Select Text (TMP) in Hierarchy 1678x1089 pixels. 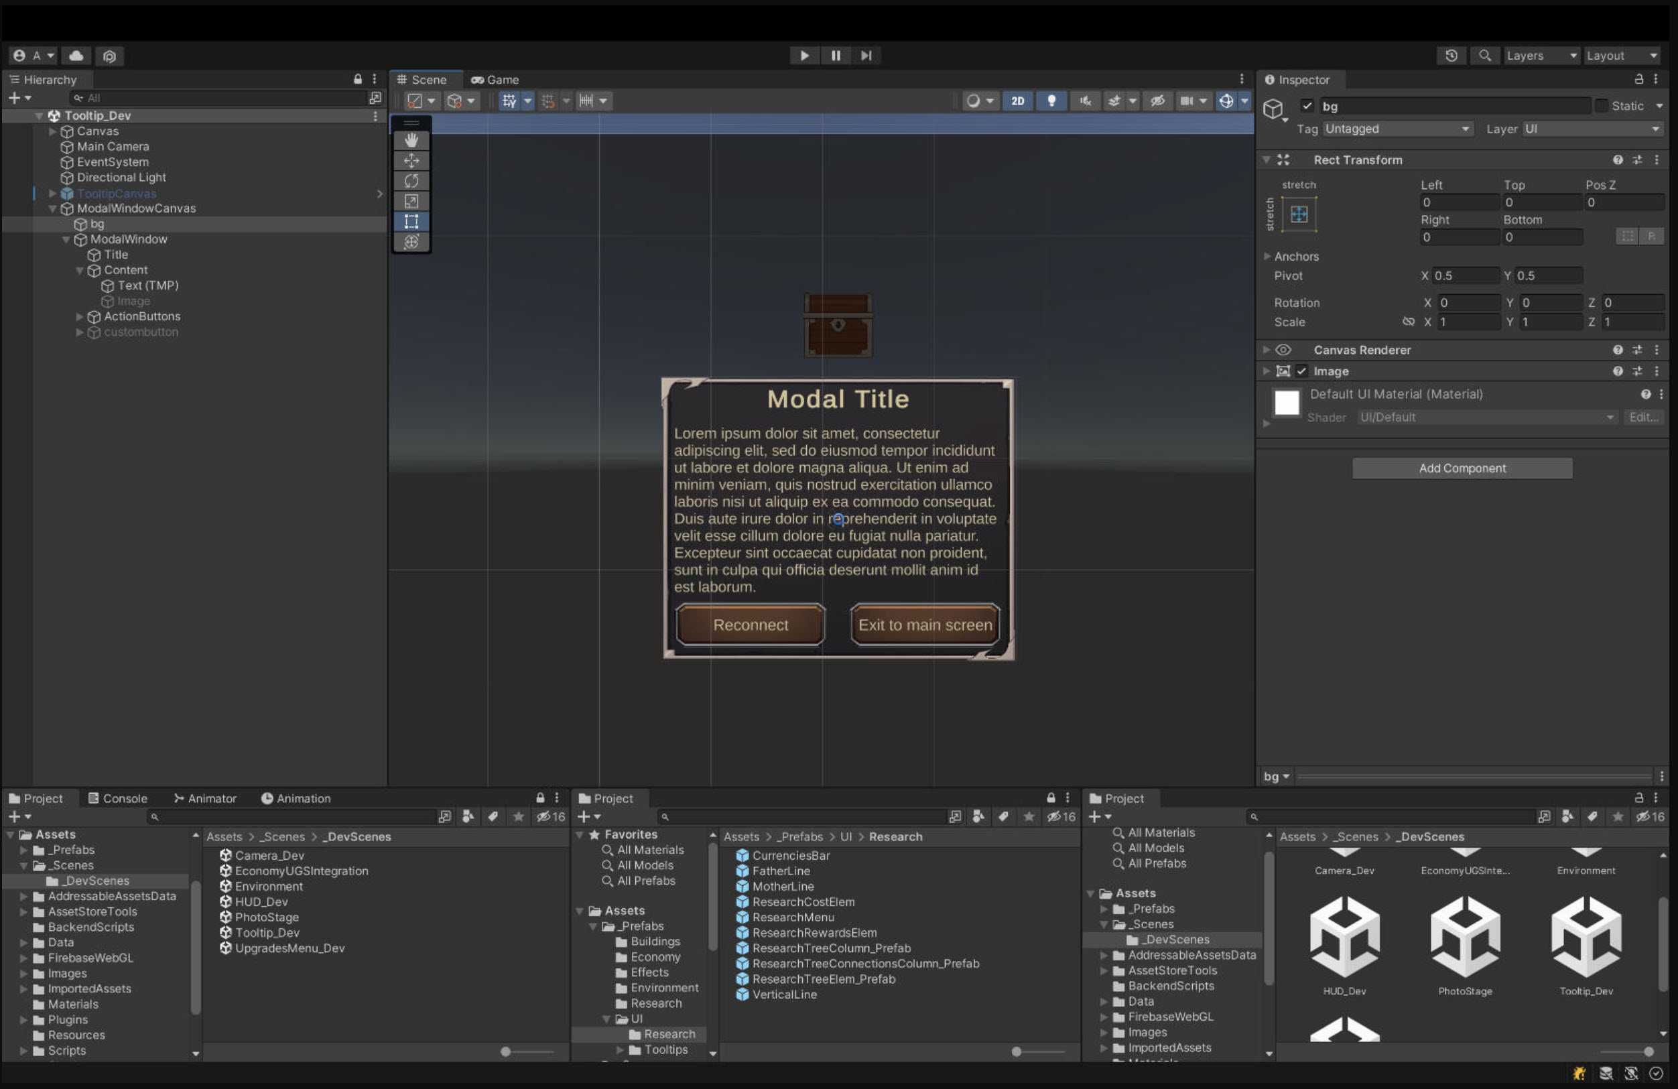pos(147,286)
